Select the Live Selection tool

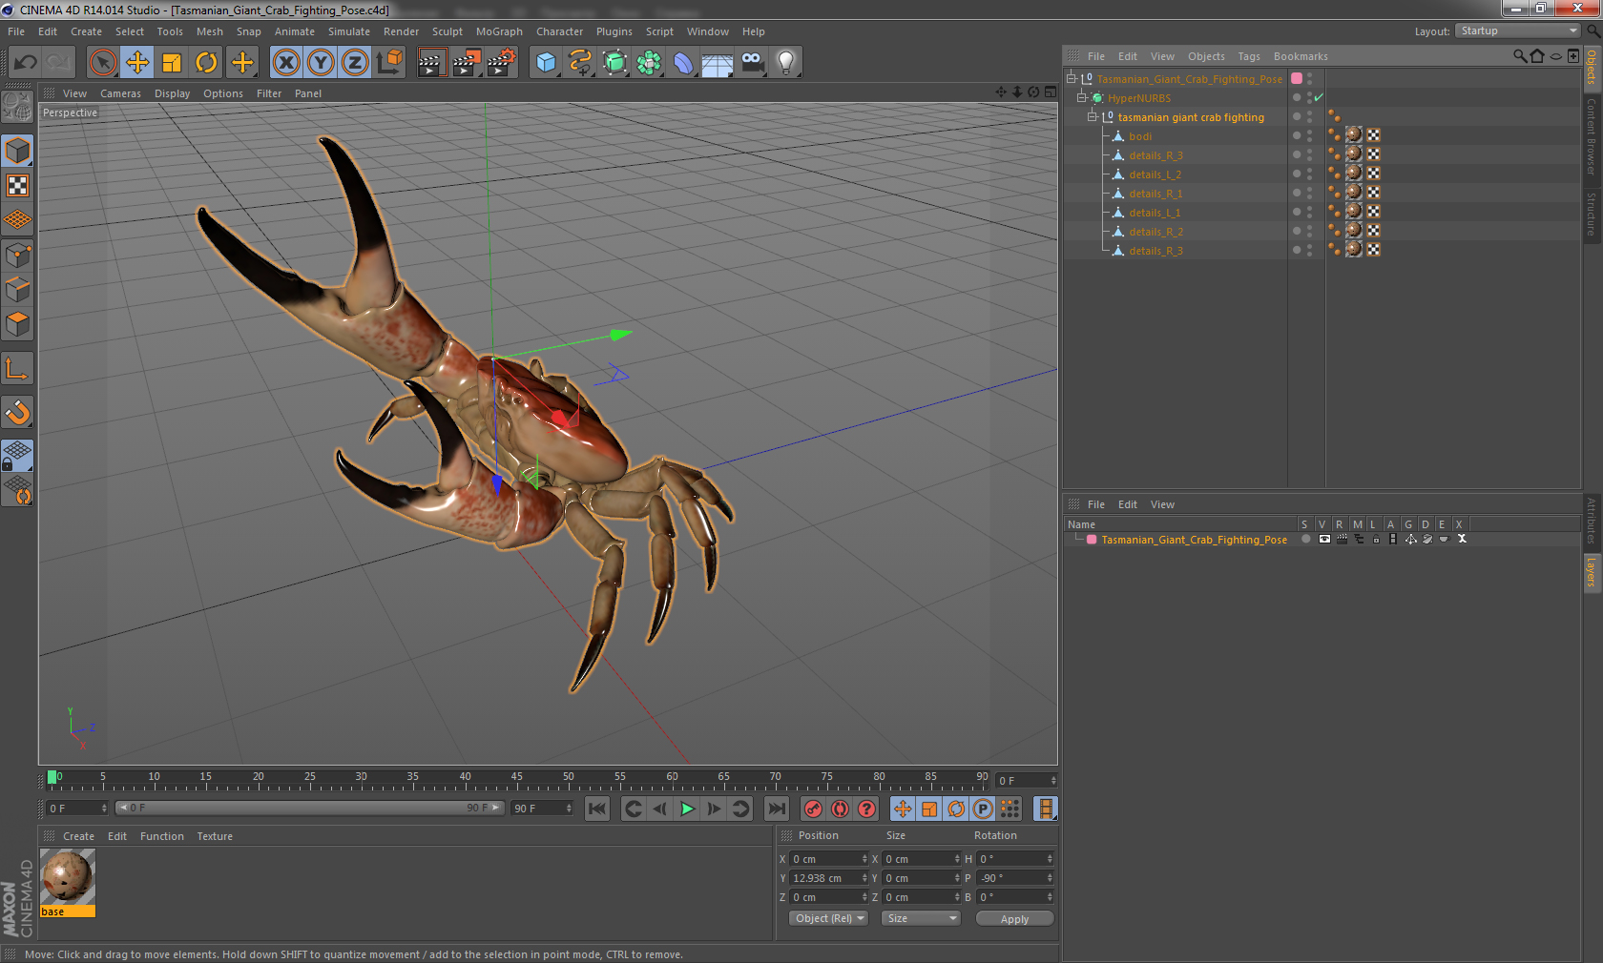103,63
